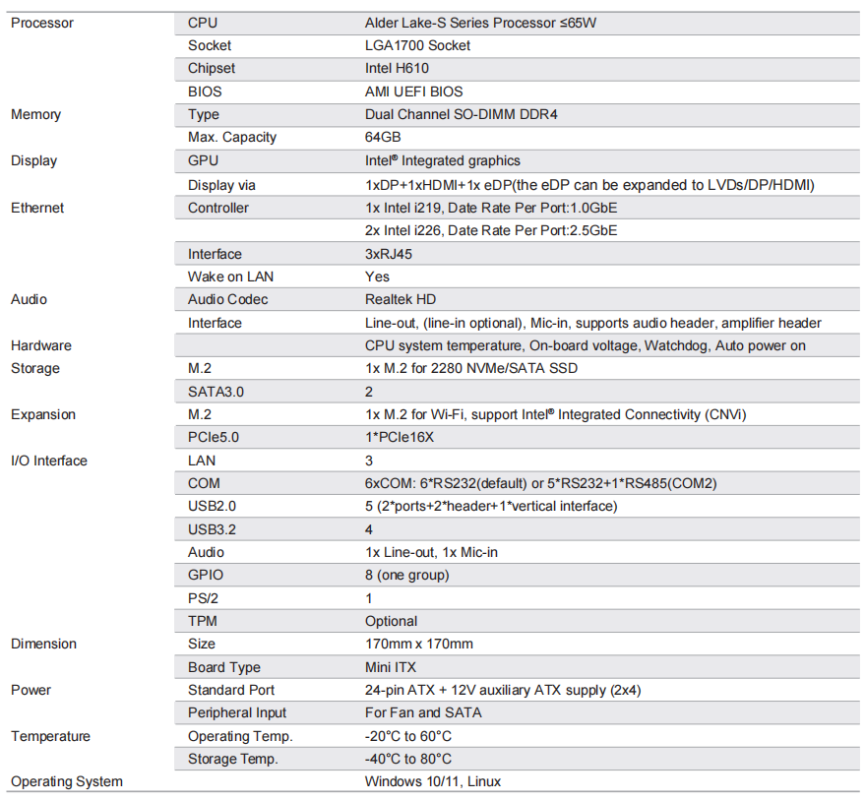Screen dimensions: 866x801
Task: Click the '1*PCIe16X' expansion value
Action: [400, 437]
